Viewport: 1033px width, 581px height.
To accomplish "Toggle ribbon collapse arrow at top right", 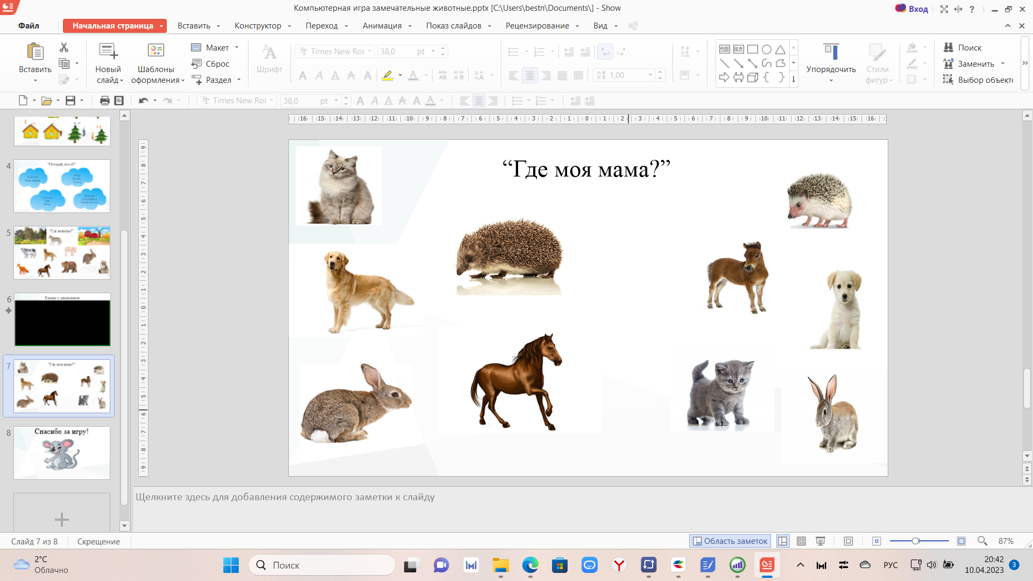I will pos(1007,26).
